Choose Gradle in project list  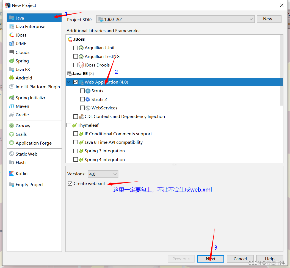(x=34, y=115)
